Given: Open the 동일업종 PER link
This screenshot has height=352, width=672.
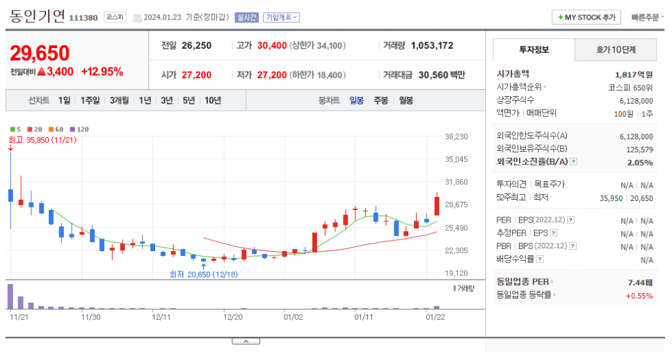Looking at the screenshot, I should 525,282.
